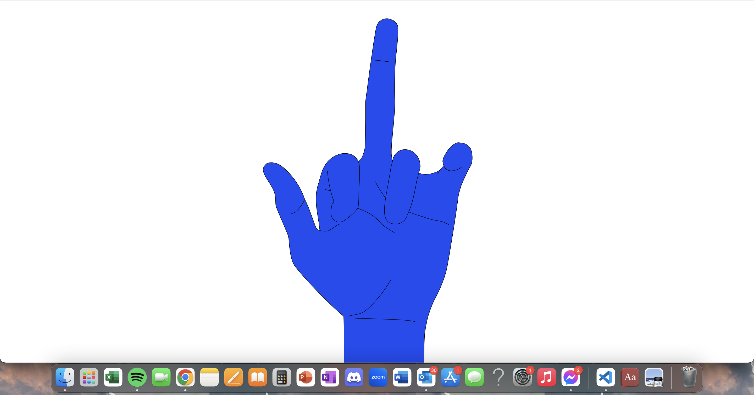Open the Notes app

click(209, 377)
